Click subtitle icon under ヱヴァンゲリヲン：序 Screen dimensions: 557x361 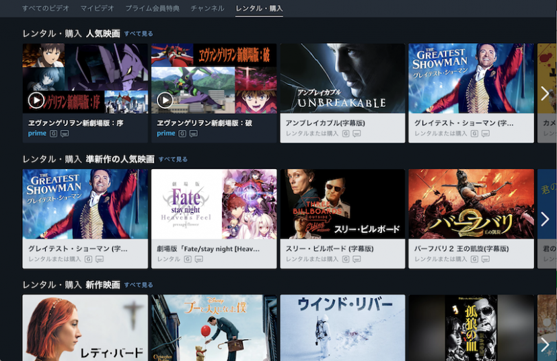pyautogui.click(x=65, y=134)
